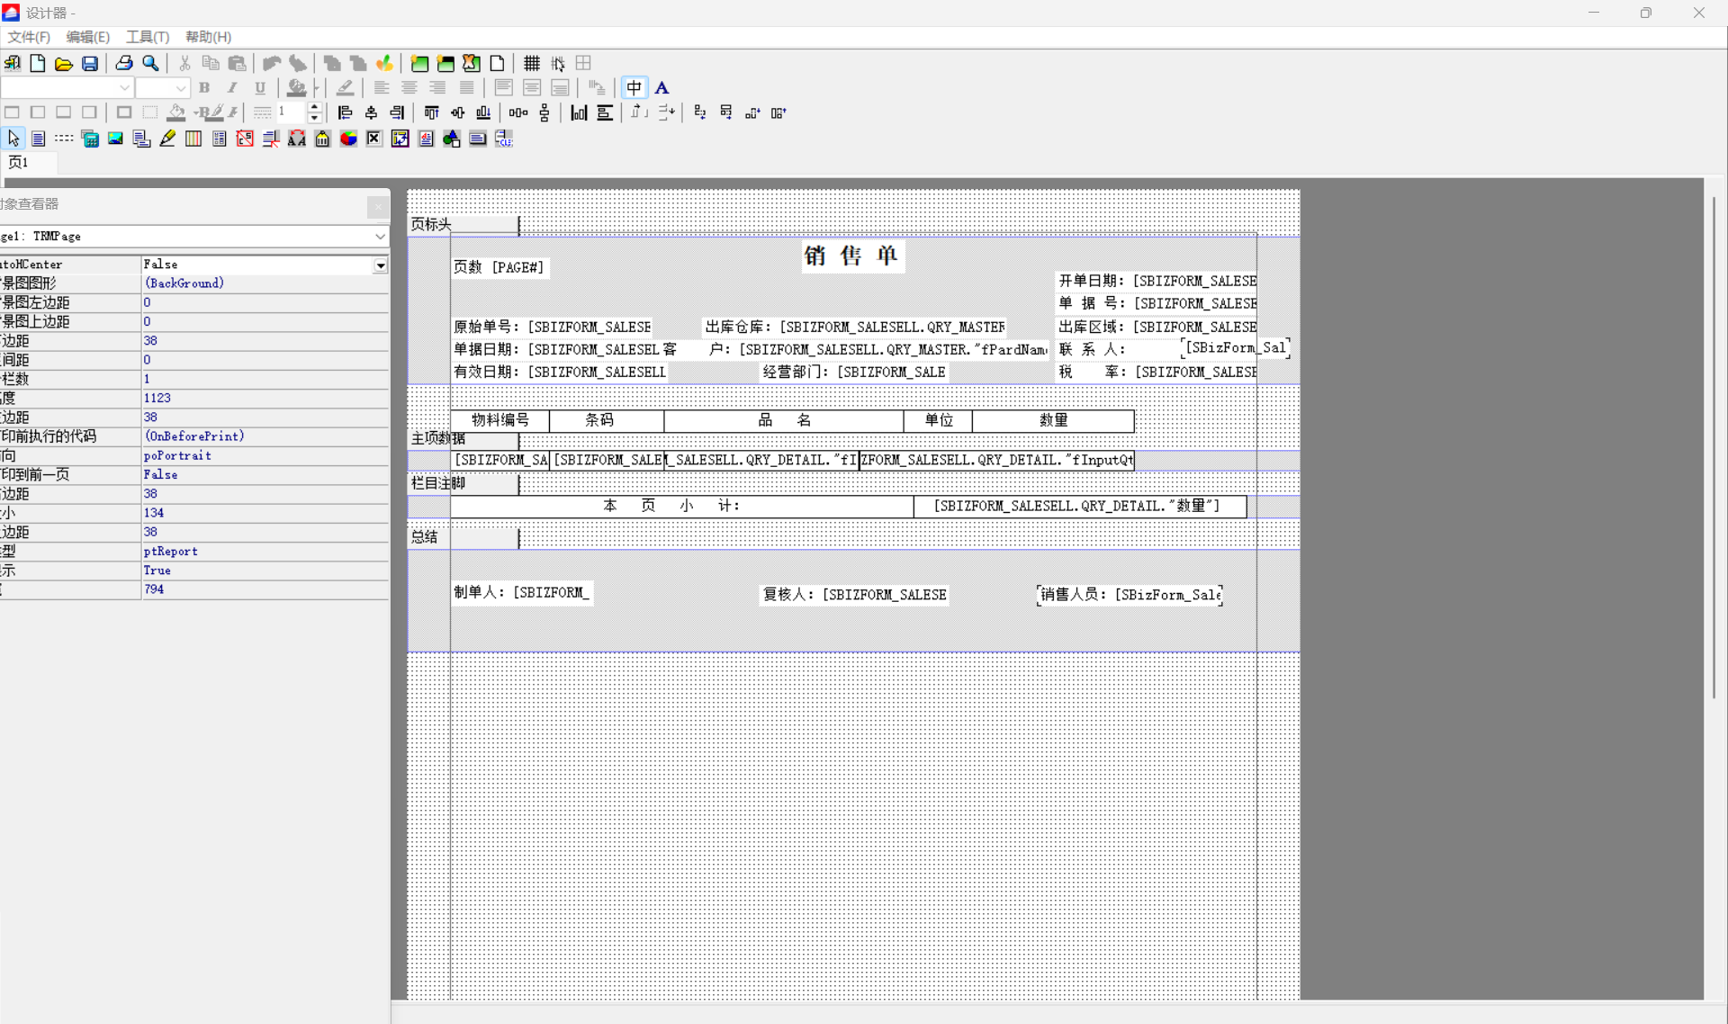Select the 物料编号 column header cell
Image resolution: width=1728 pixels, height=1024 pixels.
click(499, 420)
